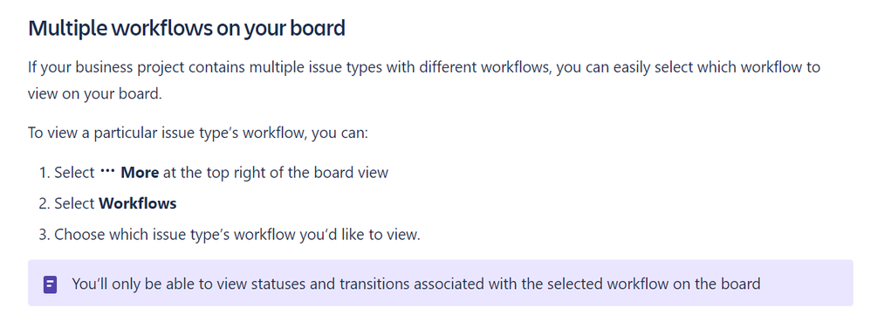The width and height of the screenshot is (871, 329).
Task: Click the word "Select" in step two
Action: coord(74,204)
